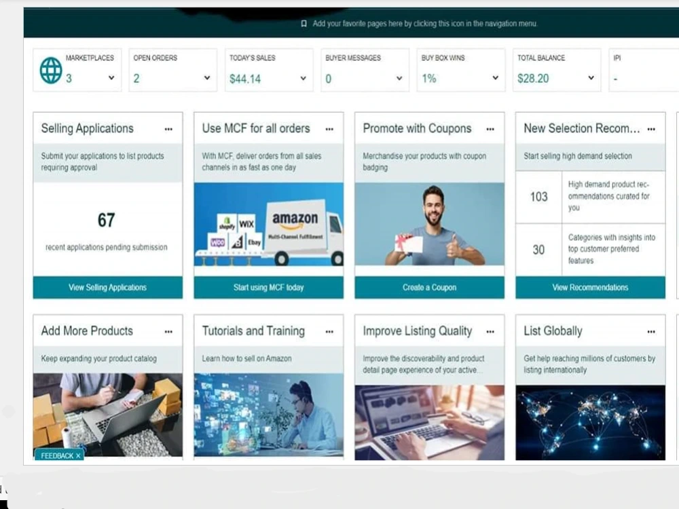This screenshot has width=679, height=509.
Task: Click the coupon man thumbnail image
Action: click(x=430, y=224)
